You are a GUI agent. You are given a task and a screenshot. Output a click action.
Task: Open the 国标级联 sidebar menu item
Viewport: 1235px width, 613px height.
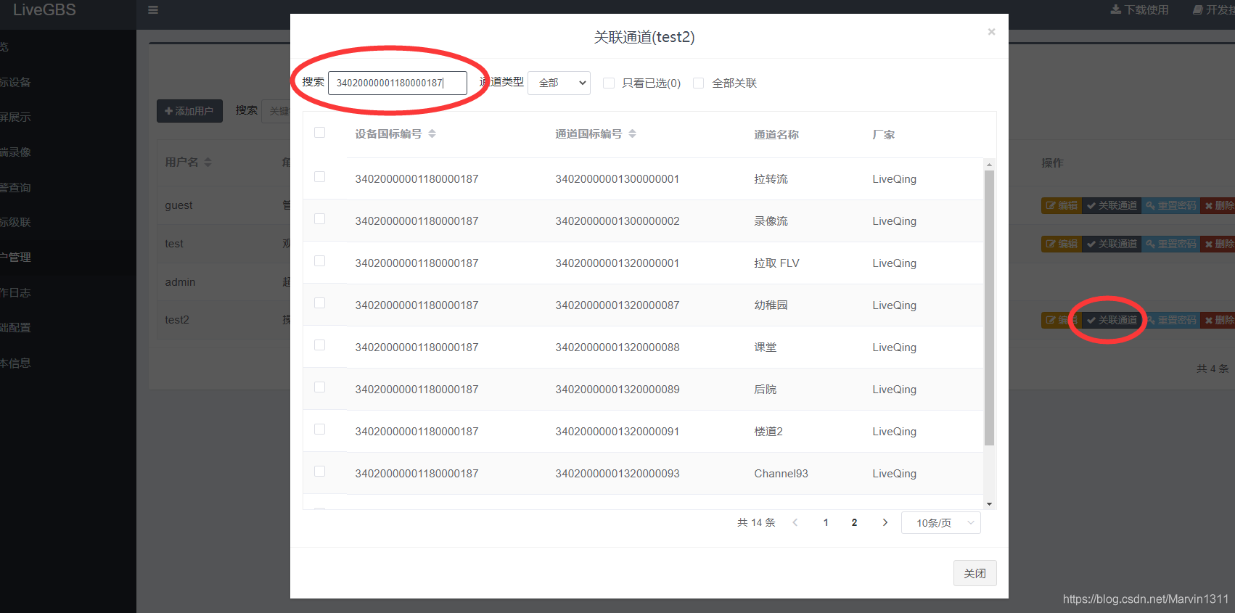[68, 222]
